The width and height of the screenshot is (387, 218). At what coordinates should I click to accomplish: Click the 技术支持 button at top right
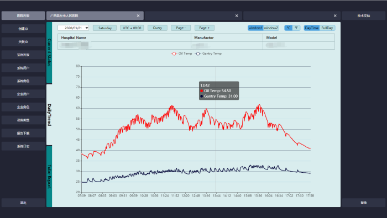pyautogui.click(x=364, y=16)
